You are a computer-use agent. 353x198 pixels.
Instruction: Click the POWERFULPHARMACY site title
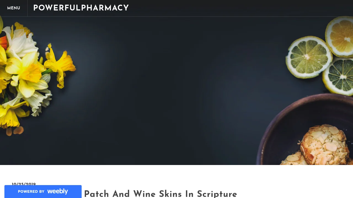coord(81,8)
